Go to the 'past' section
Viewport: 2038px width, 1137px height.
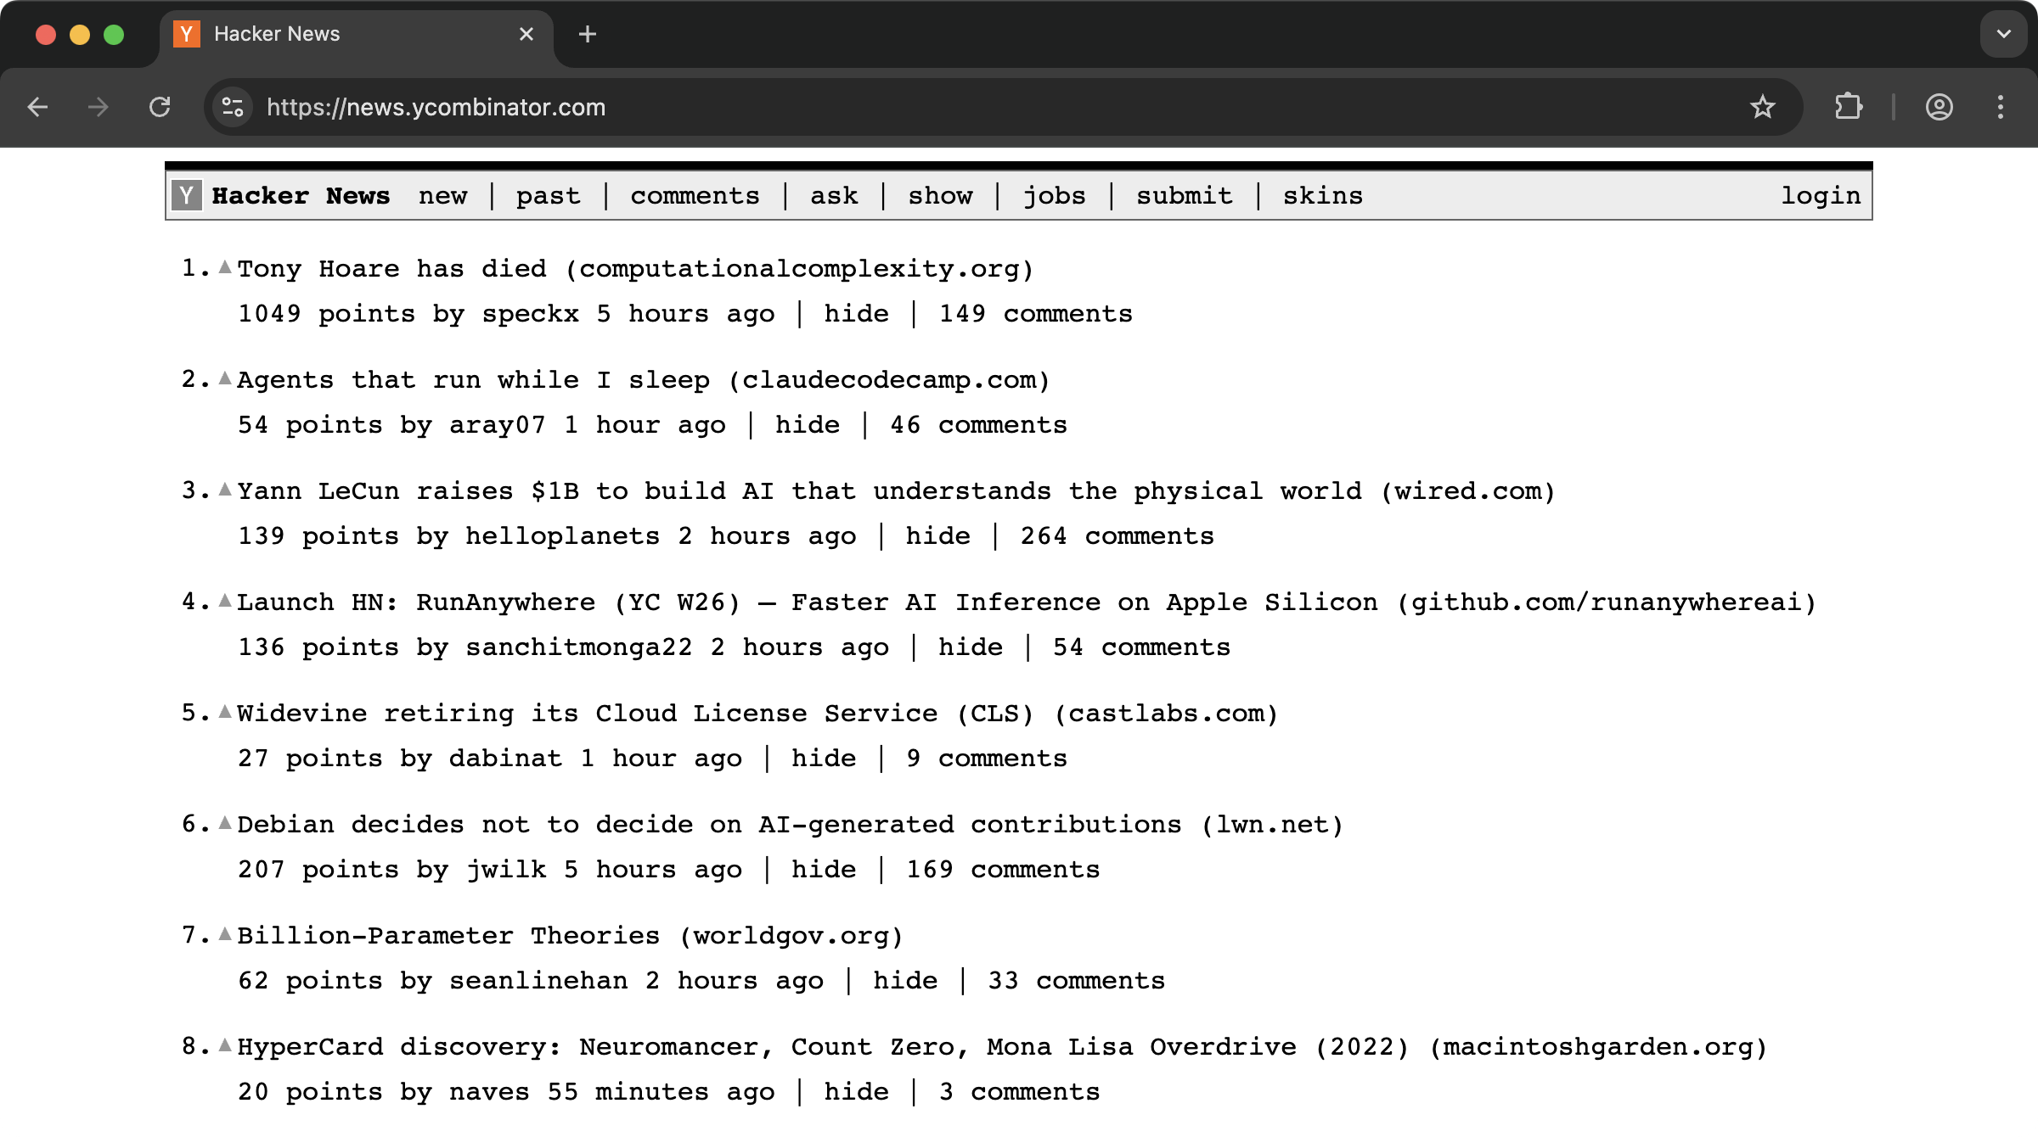pos(548,196)
